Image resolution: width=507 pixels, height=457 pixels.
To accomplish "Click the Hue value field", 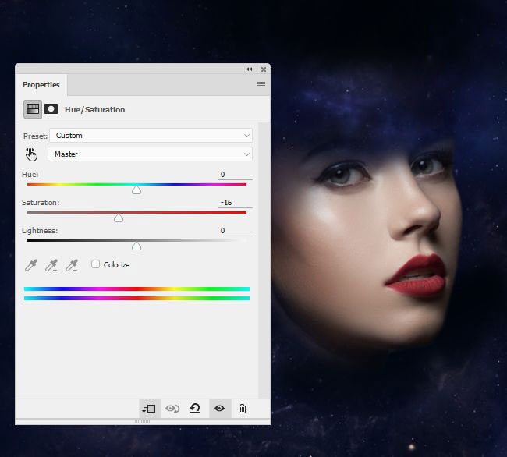I will (235, 175).
